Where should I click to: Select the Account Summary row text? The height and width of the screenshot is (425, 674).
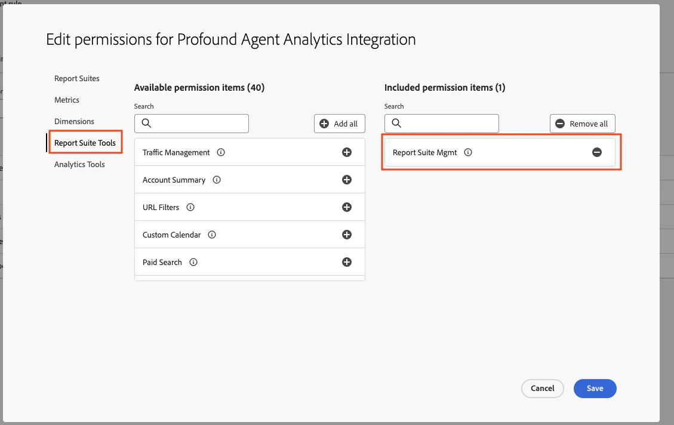click(174, 180)
